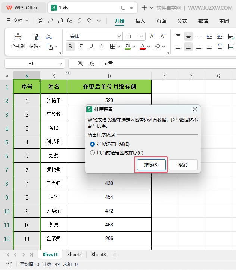Screen dimensions: 236x270
Task: Toggle Strikethrough formatting
Action: [102, 47]
